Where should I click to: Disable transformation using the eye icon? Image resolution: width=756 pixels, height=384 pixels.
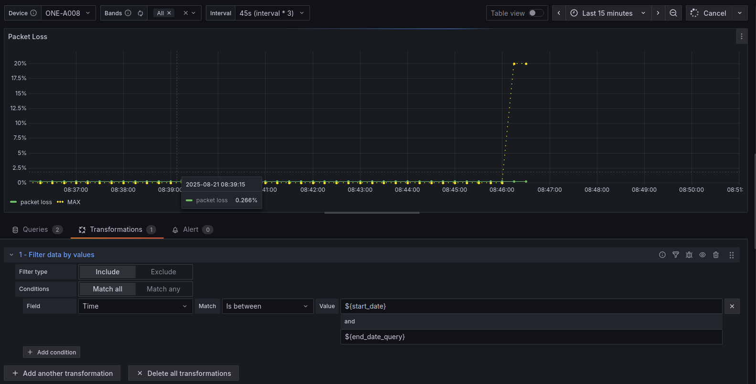tap(703, 255)
